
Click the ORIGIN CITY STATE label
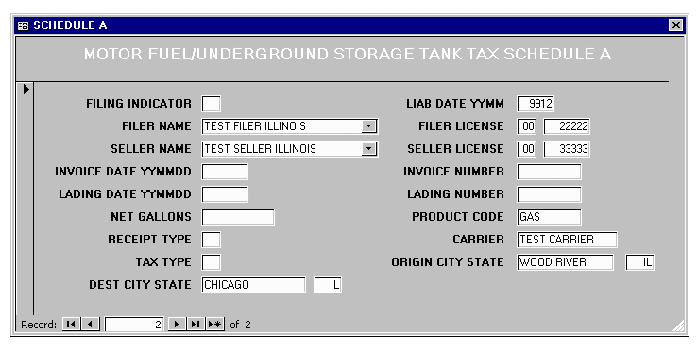(448, 262)
